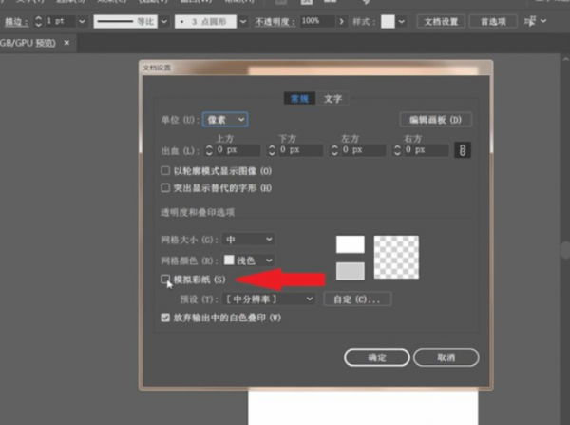The width and height of the screenshot is (570, 425).
Task: Switch to the 常规 tab
Action: coord(299,99)
